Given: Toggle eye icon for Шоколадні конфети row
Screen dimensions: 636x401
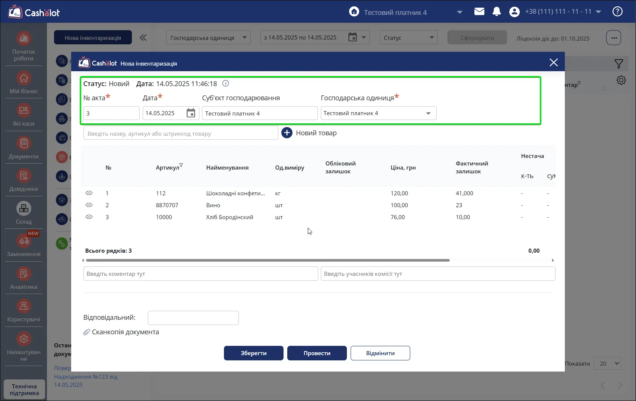Looking at the screenshot, I should 89,193.
